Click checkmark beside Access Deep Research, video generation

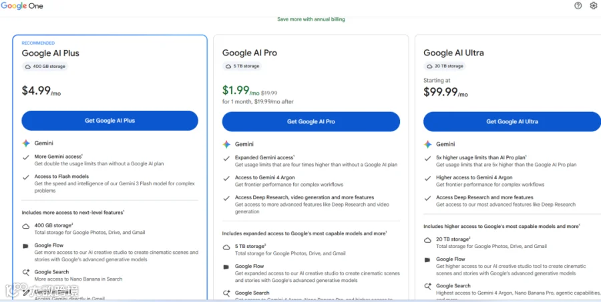(x=226, y=198)
